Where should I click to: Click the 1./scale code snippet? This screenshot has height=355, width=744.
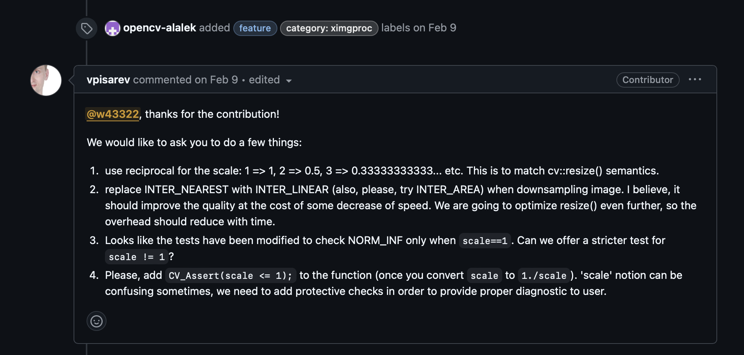click(x=544, y=275)
